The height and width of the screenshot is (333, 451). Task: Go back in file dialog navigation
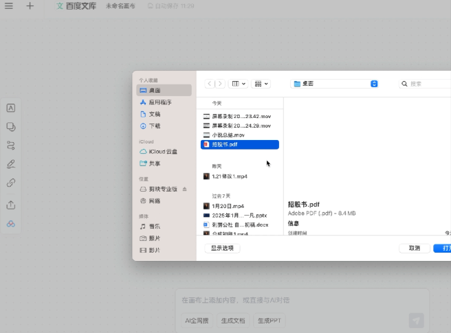[x=210, y=84]
